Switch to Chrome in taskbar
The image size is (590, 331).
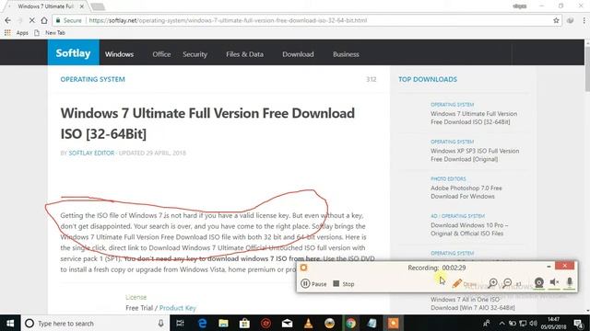click(350, 323)
